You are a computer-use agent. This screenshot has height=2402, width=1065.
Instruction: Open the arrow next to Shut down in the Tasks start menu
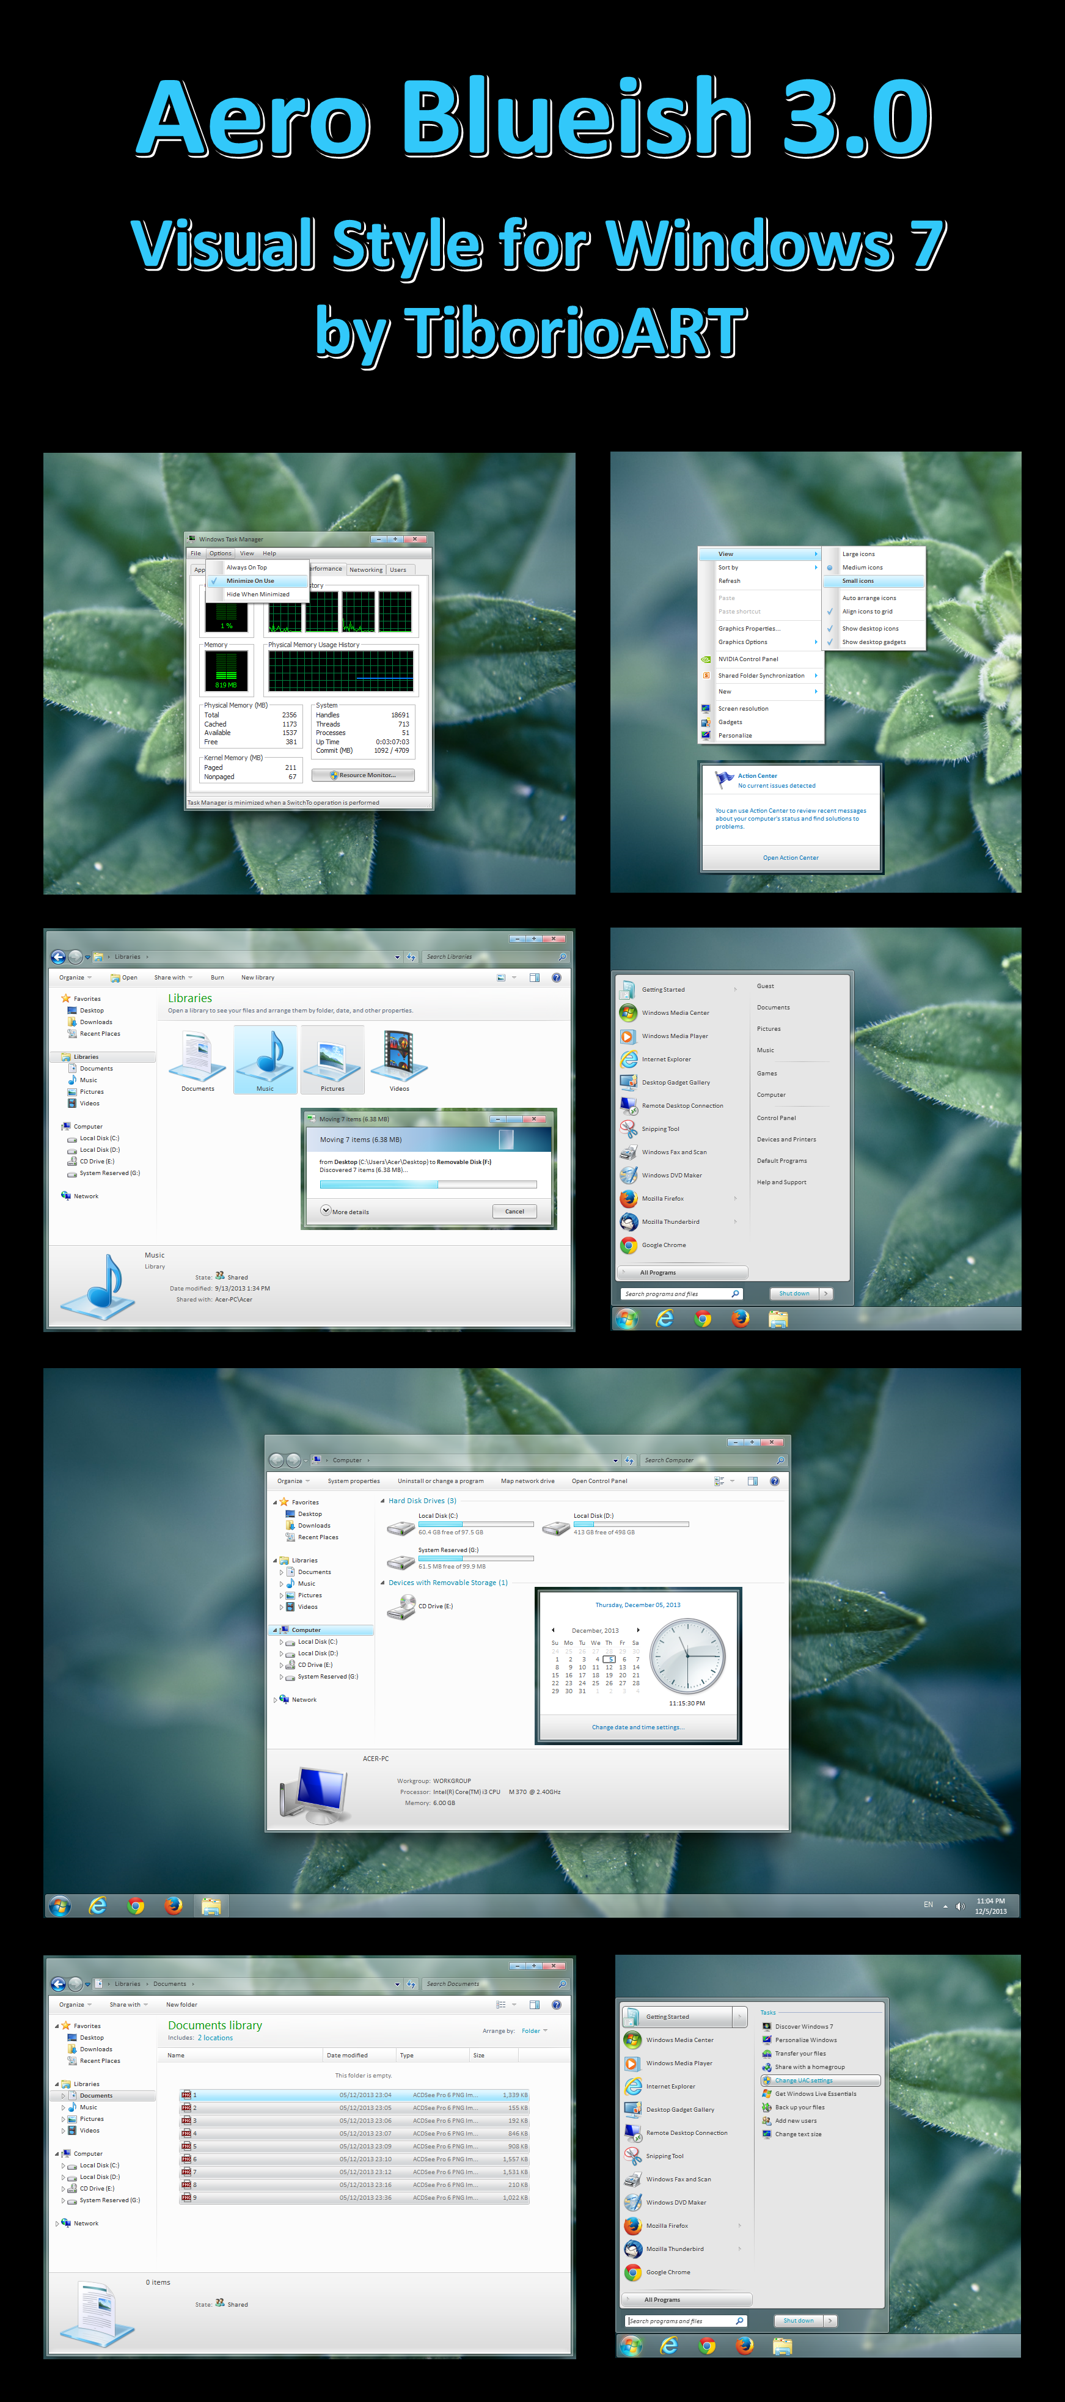tap(830, 2321)
